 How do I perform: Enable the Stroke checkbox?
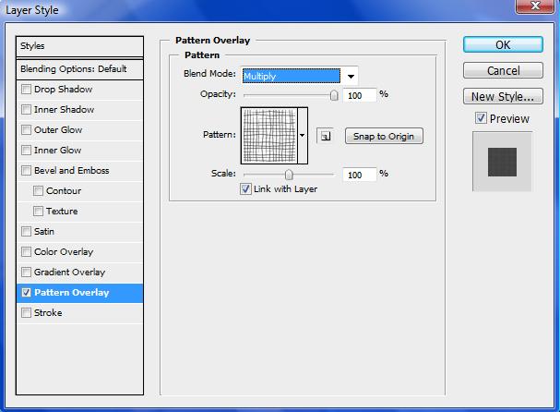(x=26, y=313)
